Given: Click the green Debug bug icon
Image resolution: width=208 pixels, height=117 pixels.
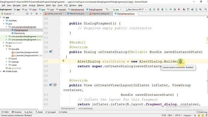Looking at the screenshot, I should point(162,9).
